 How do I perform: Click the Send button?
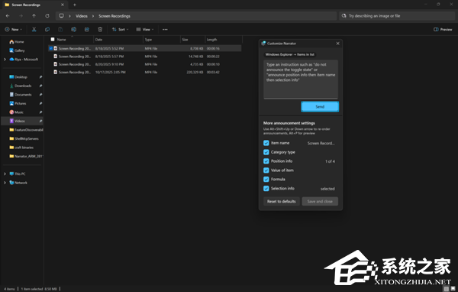point(320,106)
